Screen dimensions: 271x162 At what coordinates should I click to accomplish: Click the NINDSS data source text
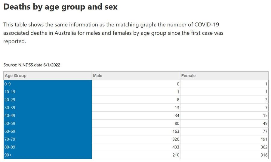[x=32, y=65]
